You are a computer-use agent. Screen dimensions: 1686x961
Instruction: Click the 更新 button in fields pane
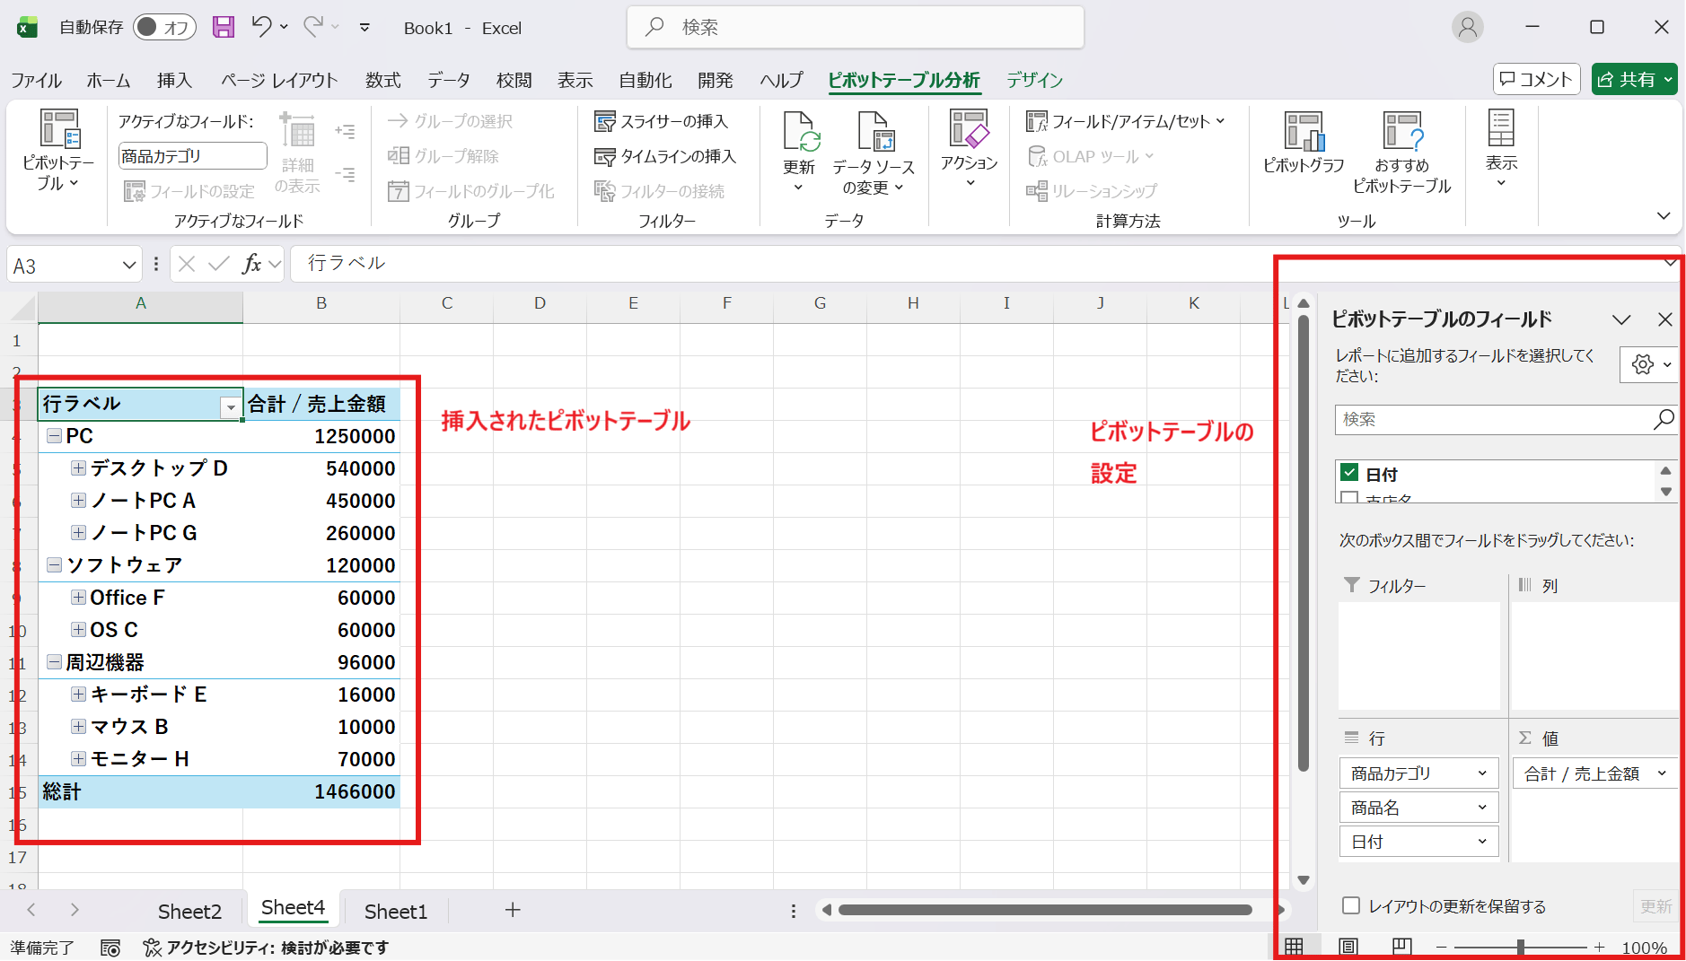1655,906
